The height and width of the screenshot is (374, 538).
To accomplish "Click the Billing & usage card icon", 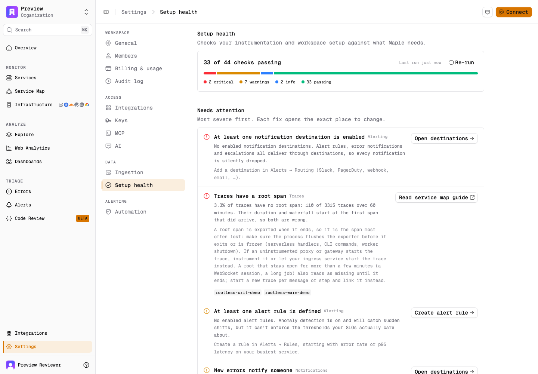I will pyautogui.click(x=108, y=68).
